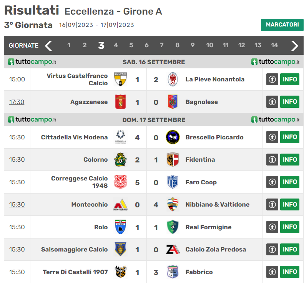Image resolution: width=304 pixels, height=283 pixels.
Task: Click the Terre Di Castelli 1907 crest
Action: point(120,272)
